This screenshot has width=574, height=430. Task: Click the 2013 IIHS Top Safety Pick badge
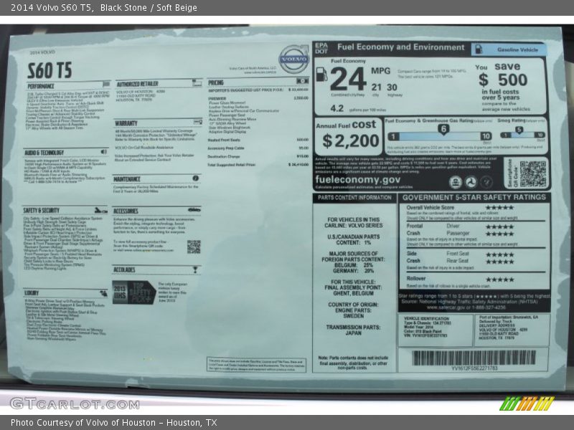pos(134,292)
